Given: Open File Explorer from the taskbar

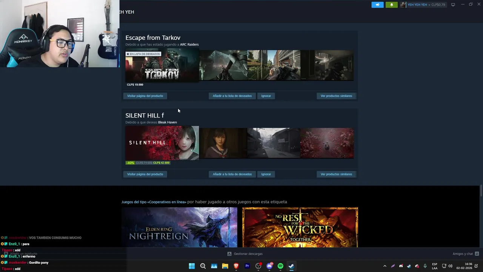Looking at the screenshot, I should [225, 266].
